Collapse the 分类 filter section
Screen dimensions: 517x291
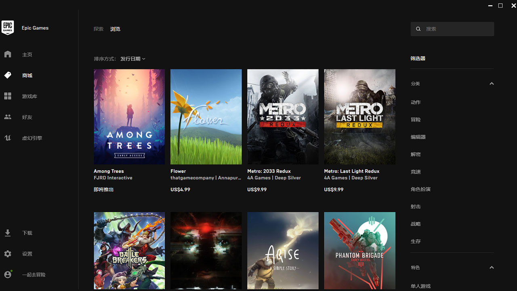pyautogui.click(x=492, y=84)
